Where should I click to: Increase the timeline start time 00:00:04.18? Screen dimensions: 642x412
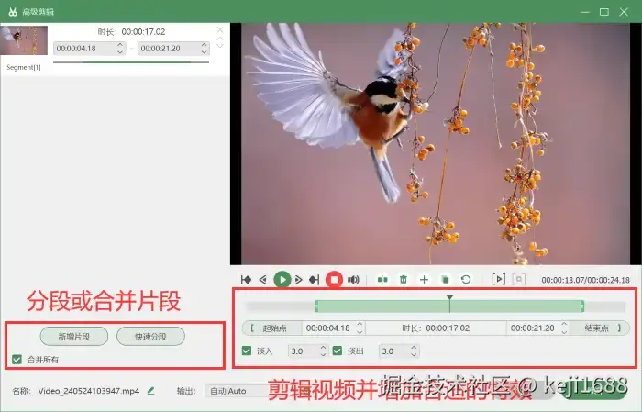click(360, 324)
